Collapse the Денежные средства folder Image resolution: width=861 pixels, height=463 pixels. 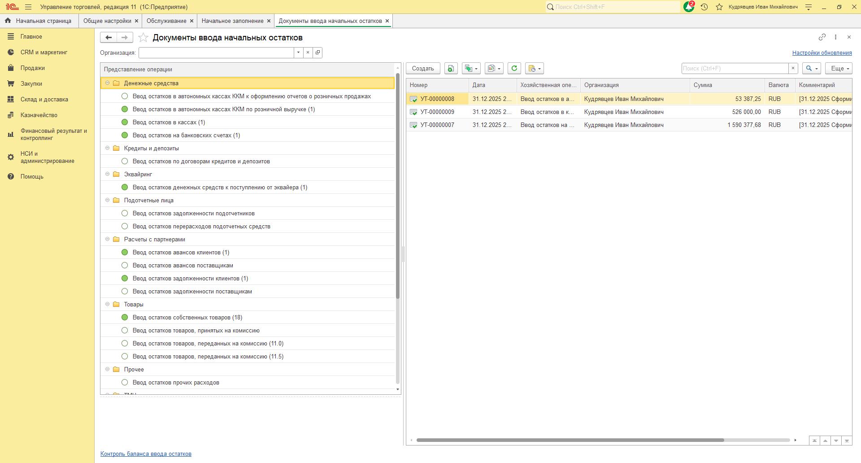tap(107, 83)
